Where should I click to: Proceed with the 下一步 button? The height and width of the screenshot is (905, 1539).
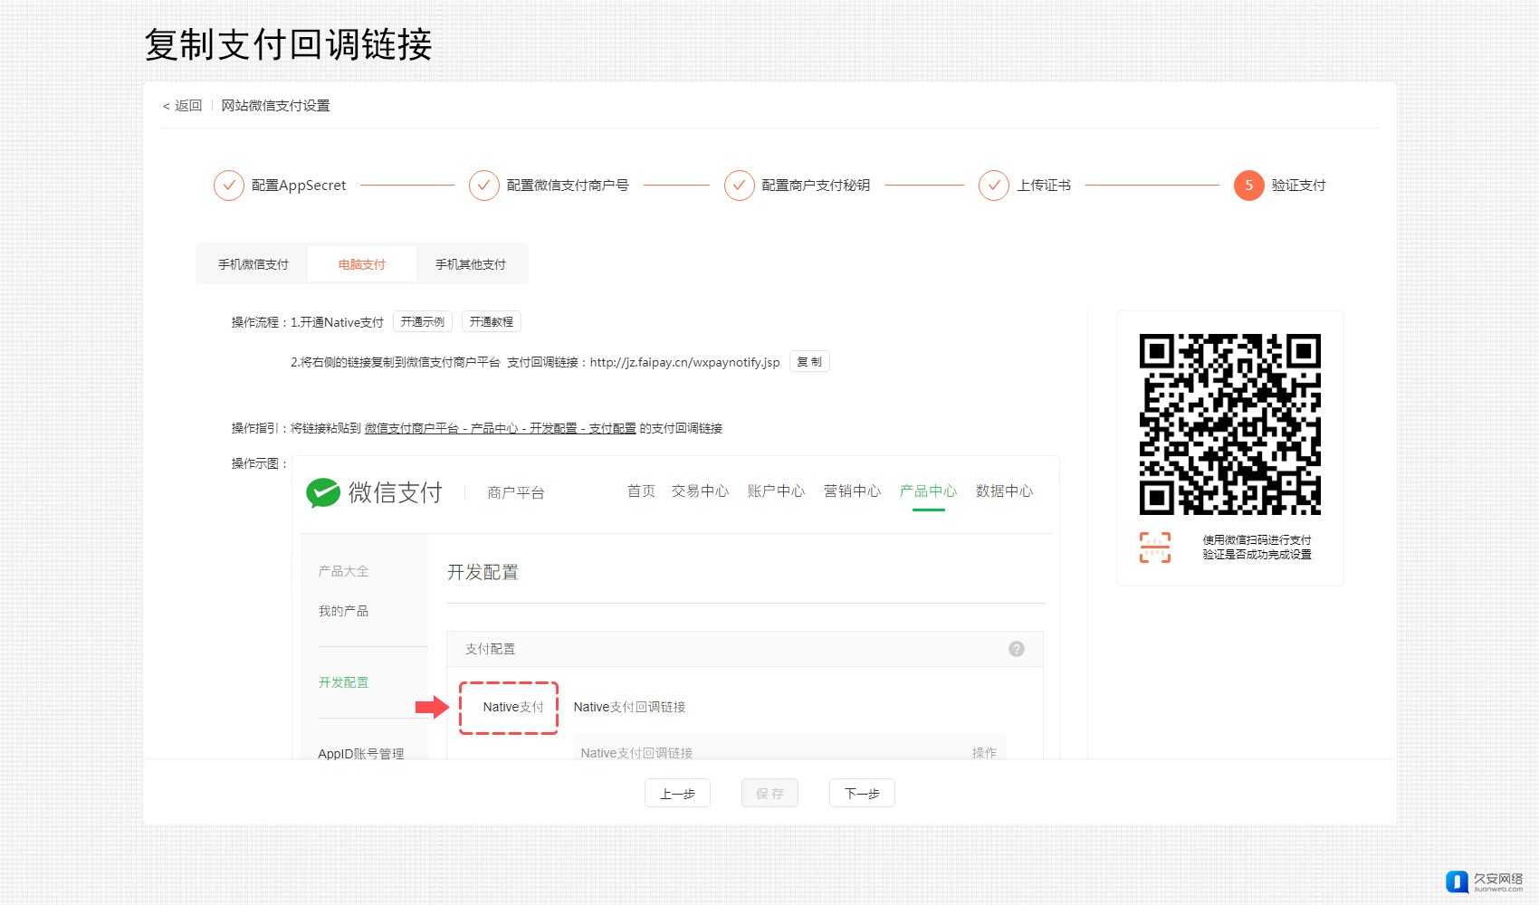(x=862, y=794)
